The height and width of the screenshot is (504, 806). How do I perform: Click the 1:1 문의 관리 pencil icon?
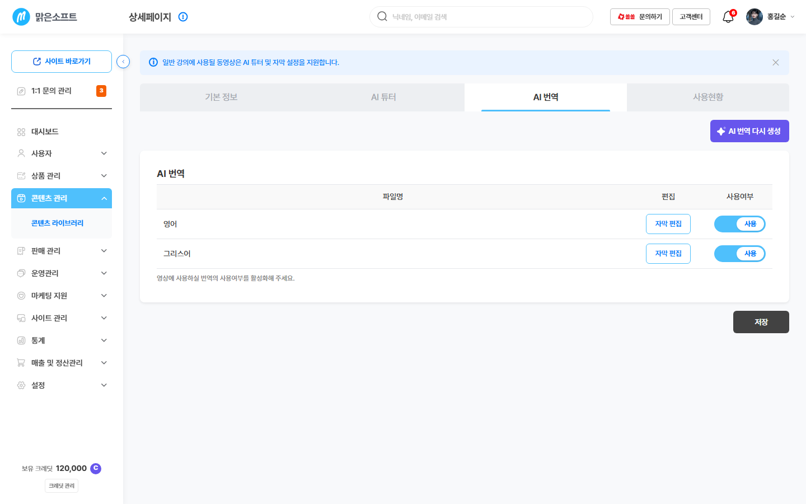[21, 91]
